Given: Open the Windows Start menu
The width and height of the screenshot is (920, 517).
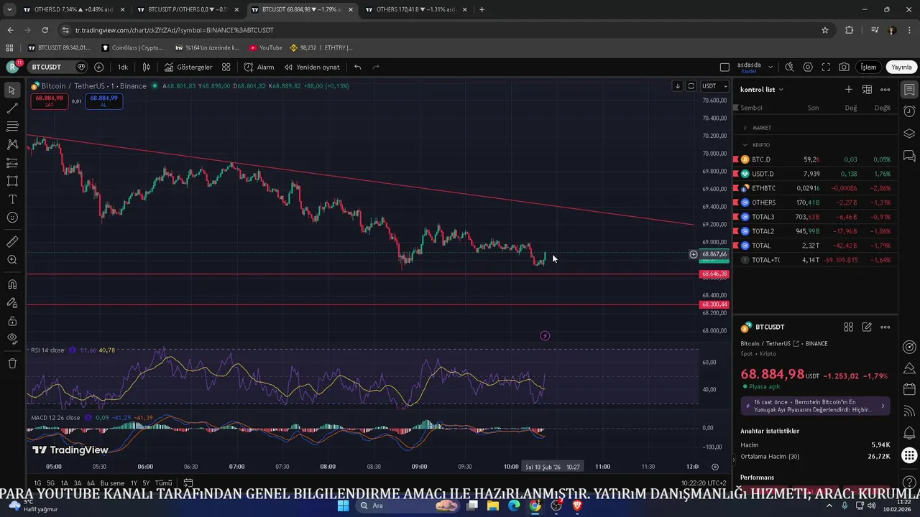Looking at the screenshot, I should click(x=343, y=506).
